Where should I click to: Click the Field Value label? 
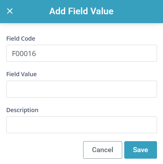click(x=21, y=74)
